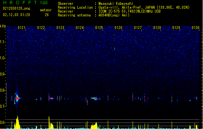Click the HROFFT title text
Image resolution: width=203 pixels, height=129 pixels.
tap(20, 3)
